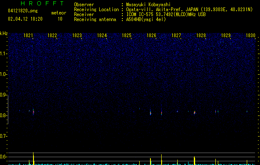The image size is (260, 165).
Task: Click time marker 1825
Action: pos(126,35)
